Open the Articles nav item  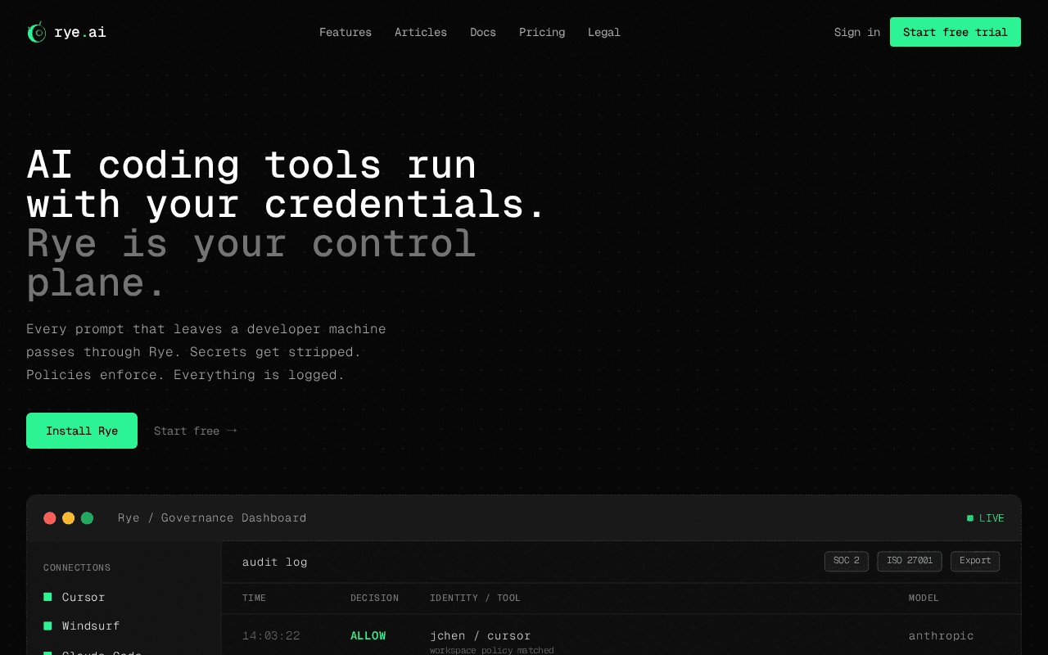pos(421,32)
